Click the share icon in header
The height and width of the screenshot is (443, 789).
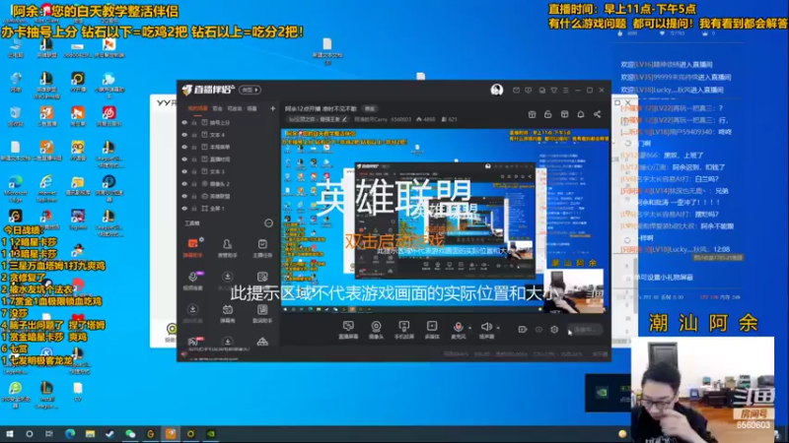(598, 114)
